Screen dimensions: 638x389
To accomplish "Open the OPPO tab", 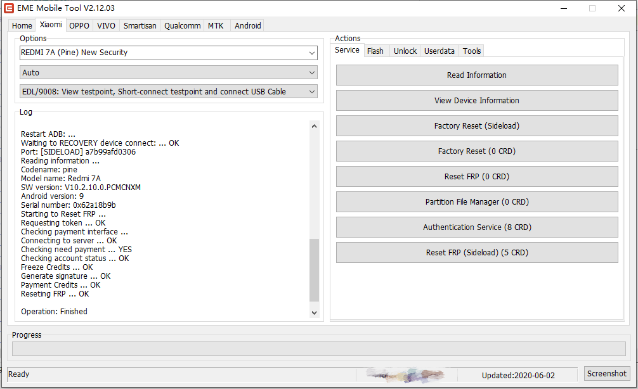I will (79, 25).
